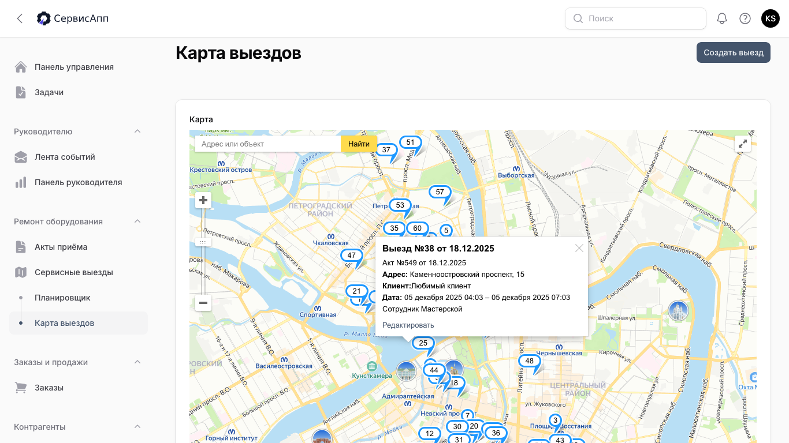Collapse the Заказы и продажи section
Screen dimensions: 789x443
pyautogui.click(x=137, y=362)
